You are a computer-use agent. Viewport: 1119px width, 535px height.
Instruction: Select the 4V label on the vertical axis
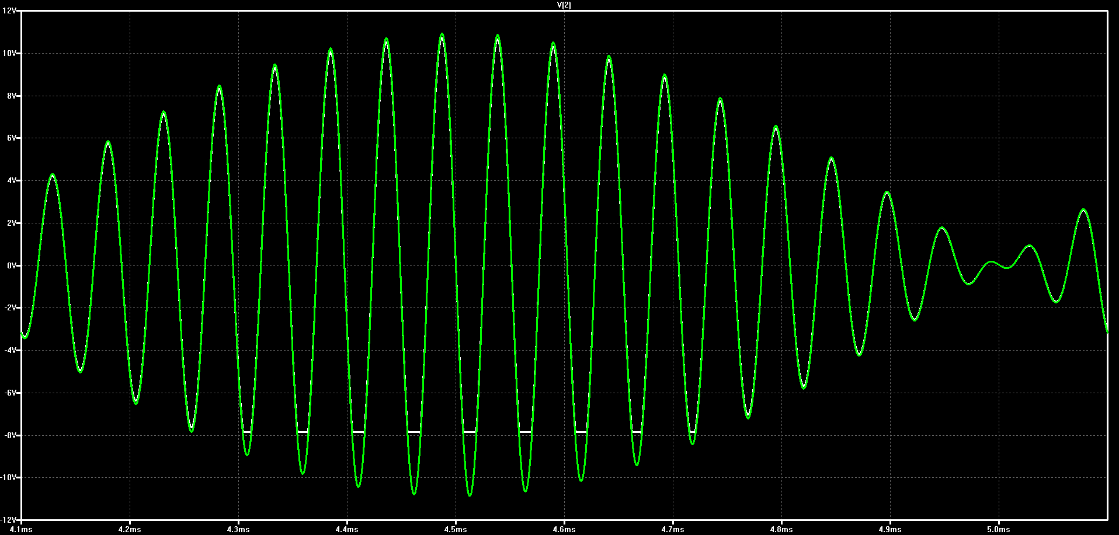pos(12,181)
